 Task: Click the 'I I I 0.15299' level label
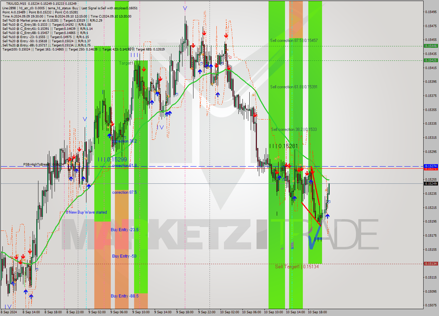112,159
